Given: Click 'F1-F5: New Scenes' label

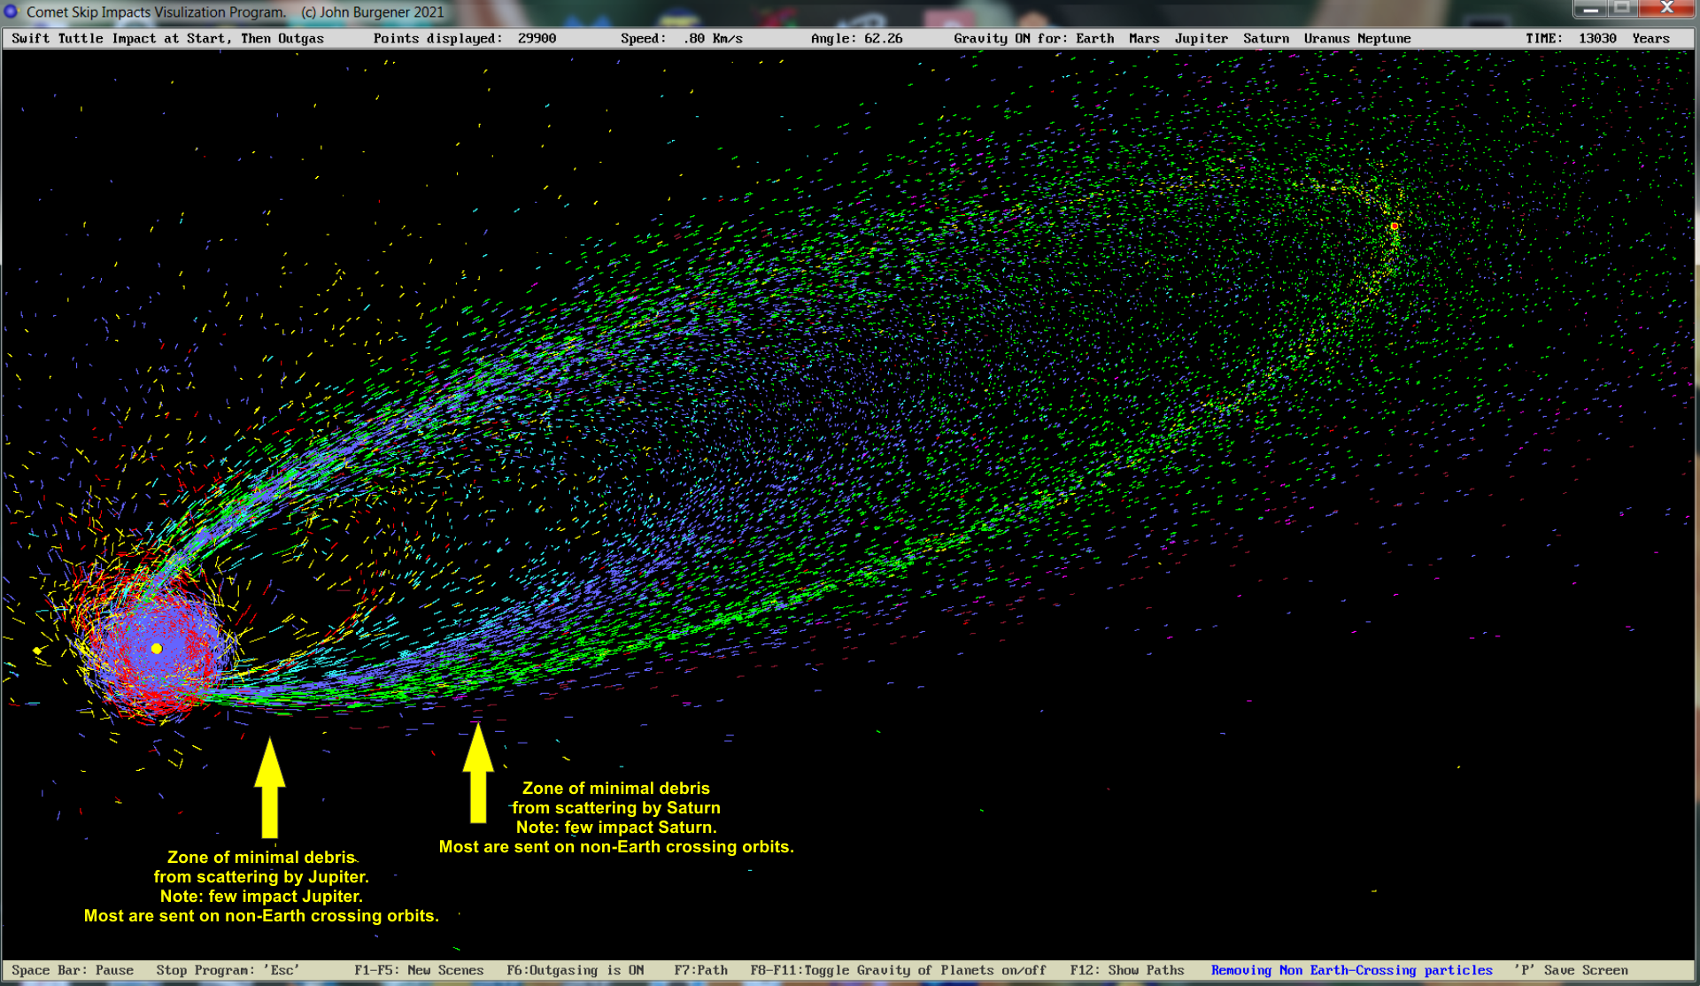Looking at the screenshot, I should point(419,970).
